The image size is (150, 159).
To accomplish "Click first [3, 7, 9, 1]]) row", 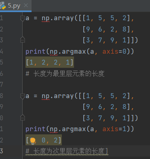I will (110, 40).
